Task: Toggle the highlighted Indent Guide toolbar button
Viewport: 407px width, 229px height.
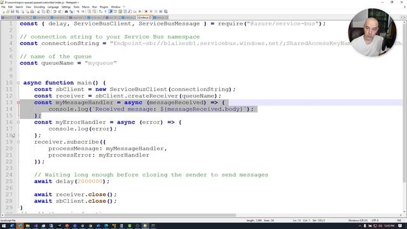Action: coord(111,11)
